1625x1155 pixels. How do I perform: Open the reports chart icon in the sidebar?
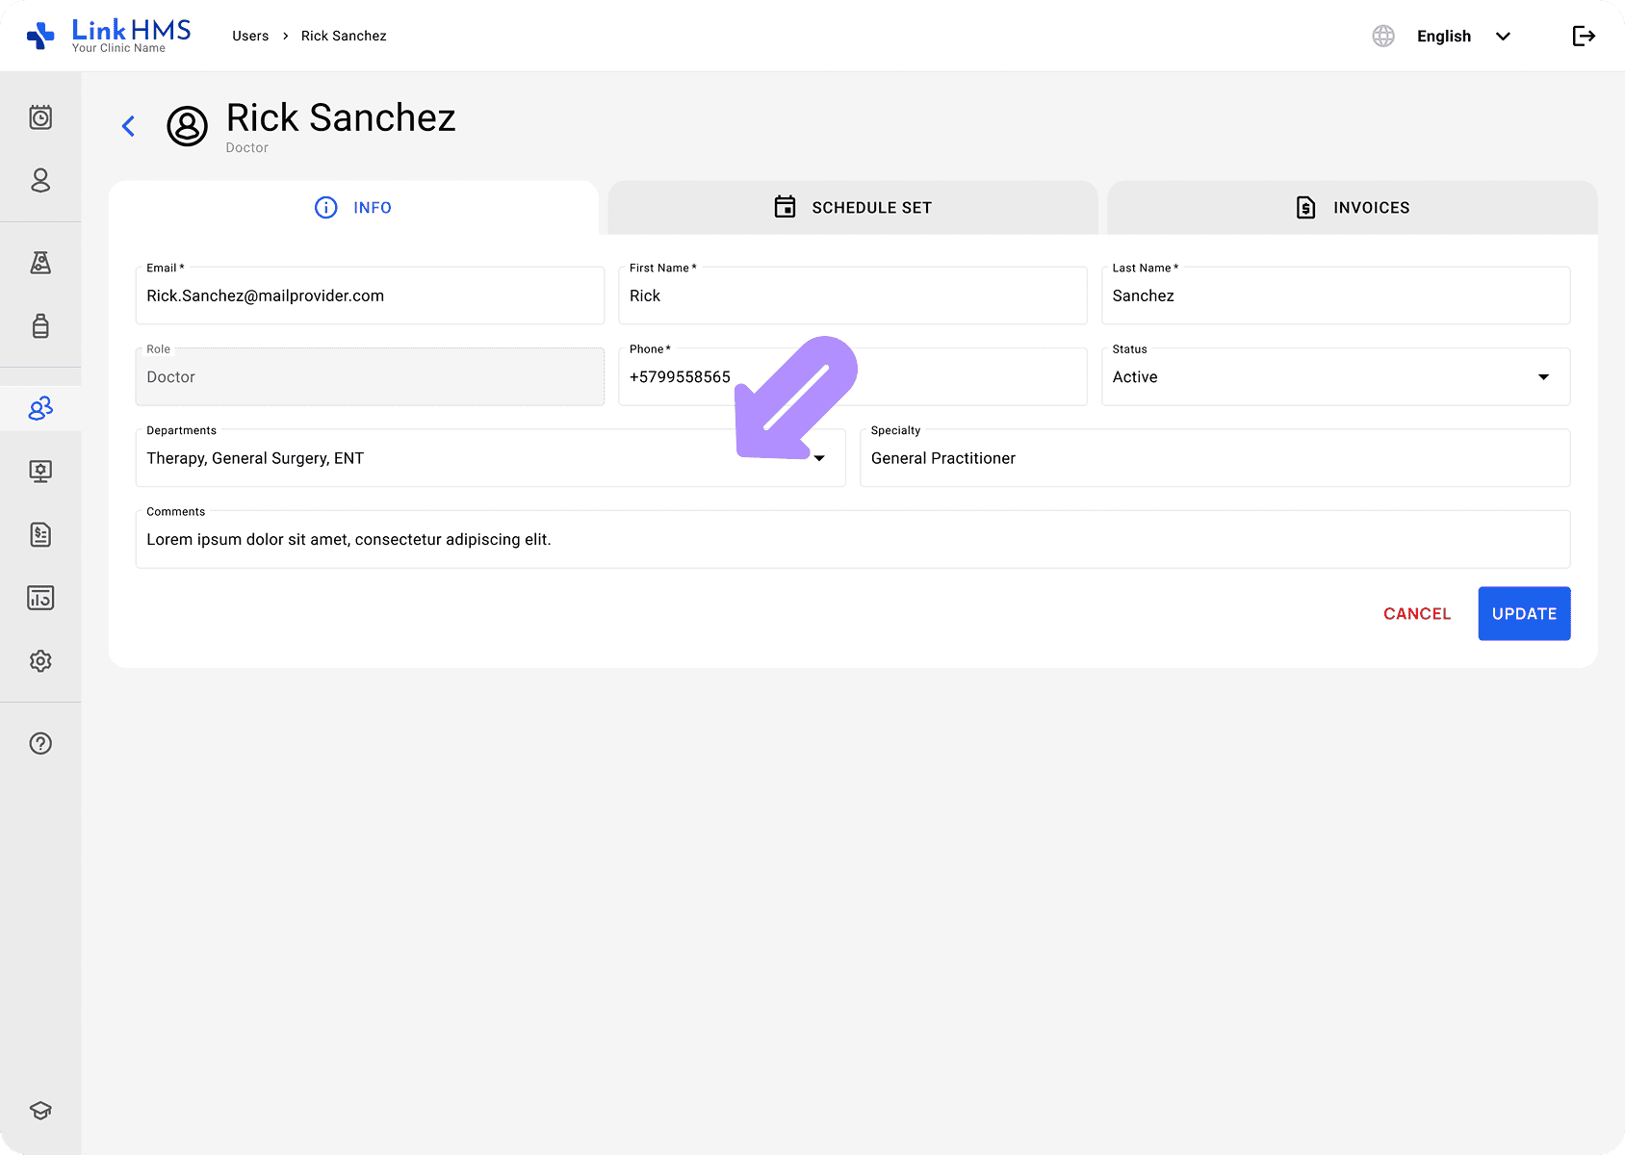40,598
